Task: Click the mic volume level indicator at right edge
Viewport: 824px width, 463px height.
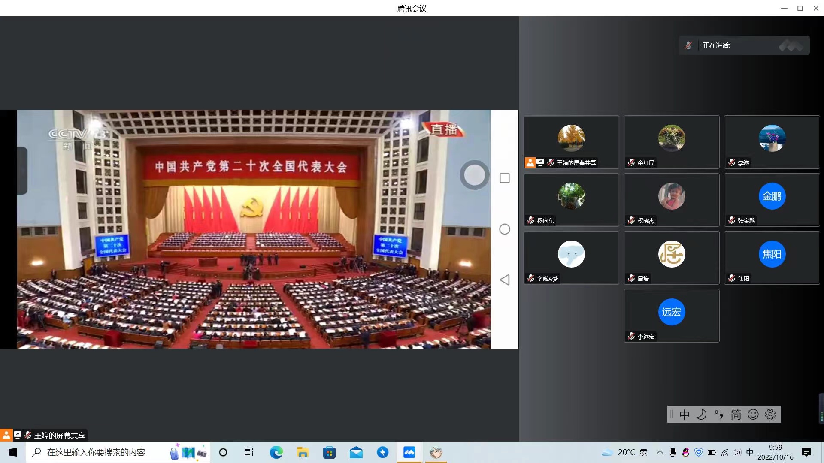Action: click(x=821, y=409)
